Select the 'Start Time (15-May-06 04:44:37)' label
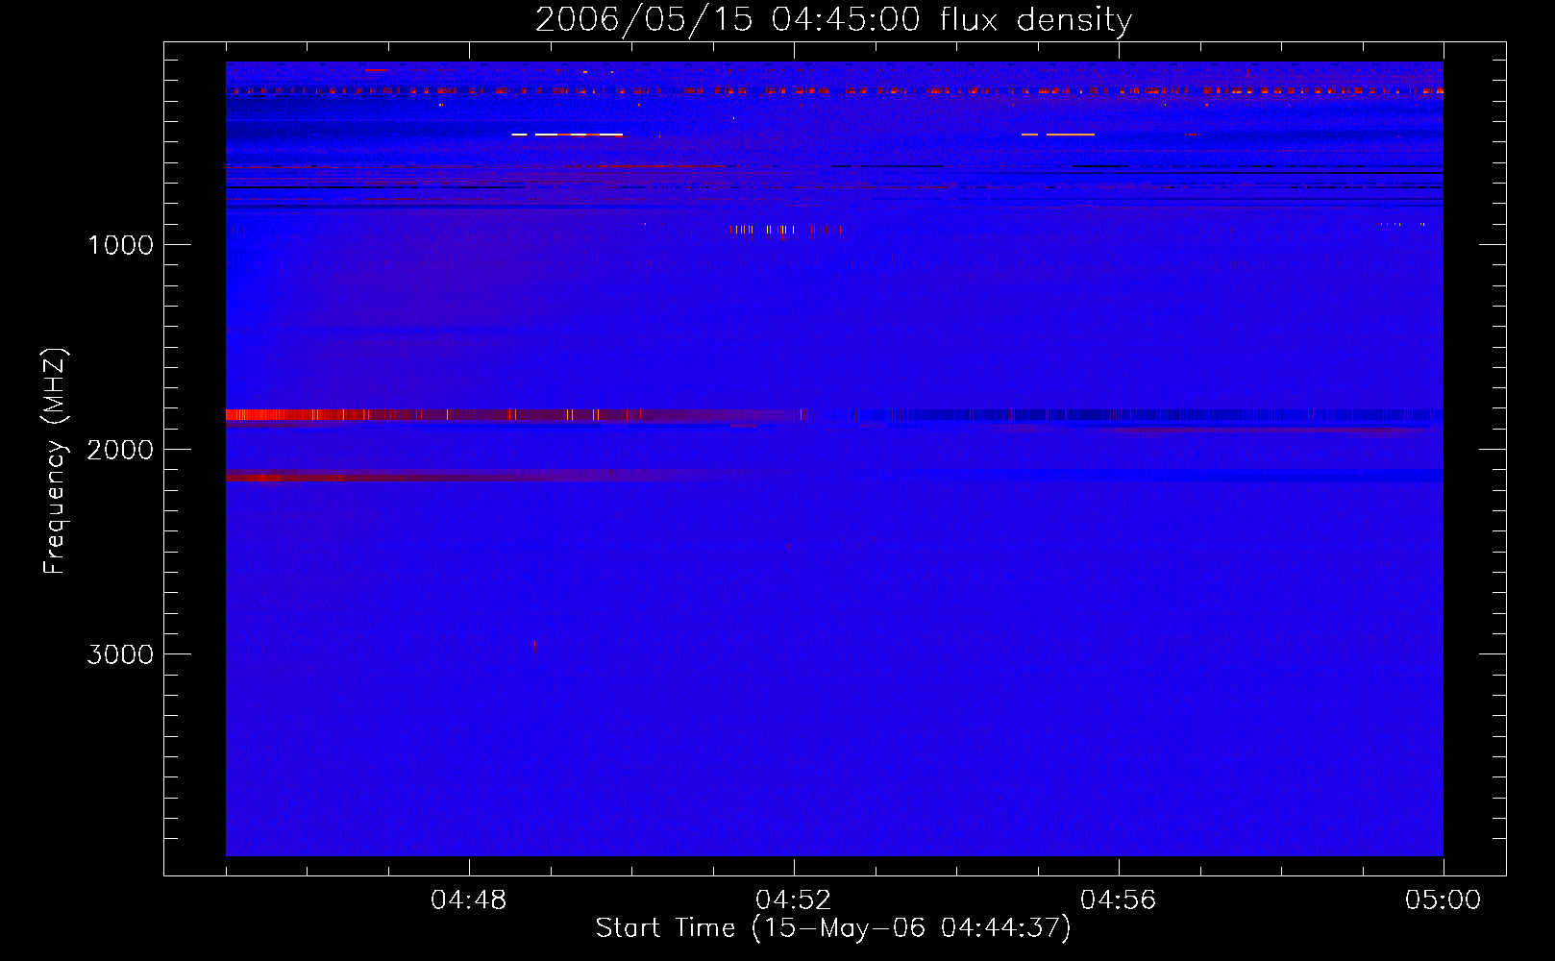Screen dimensions: 1555x961 (833, 928)
